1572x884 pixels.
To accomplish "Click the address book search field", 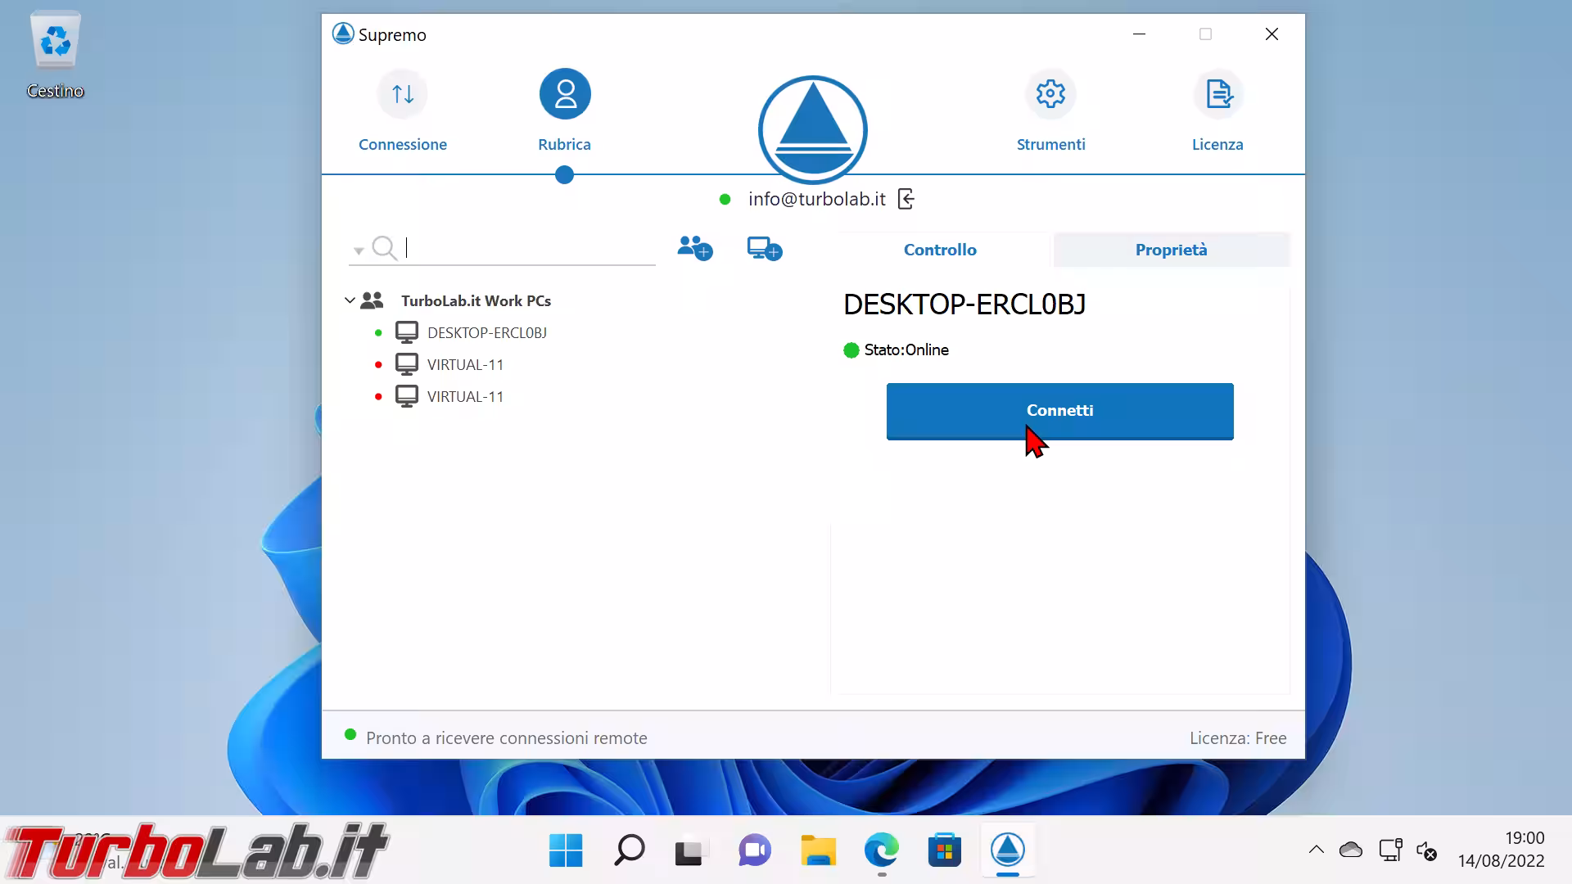I will click(528, 248).
